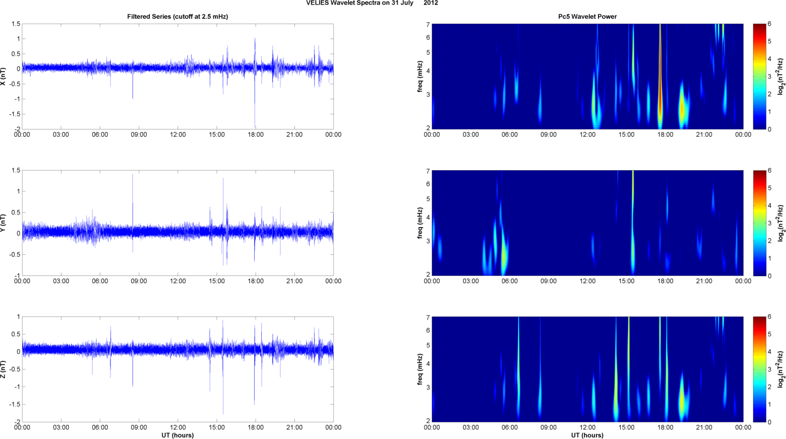Click the '3' frequency tick on the bottom wavelet plot

coord(428,387)
